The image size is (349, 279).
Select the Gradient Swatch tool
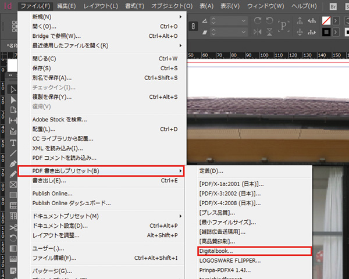13,248
